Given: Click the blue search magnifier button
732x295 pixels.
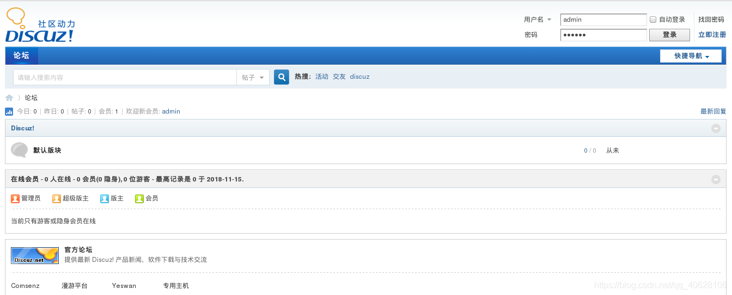Looking at the screenshot, I should (281, 77).
